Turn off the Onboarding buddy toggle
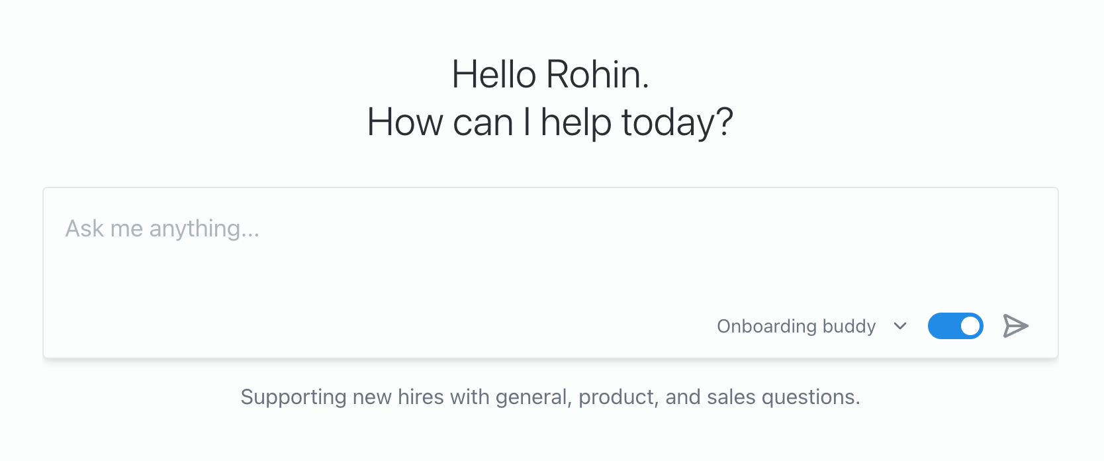 pyautogui.click(x=955, y=326)
